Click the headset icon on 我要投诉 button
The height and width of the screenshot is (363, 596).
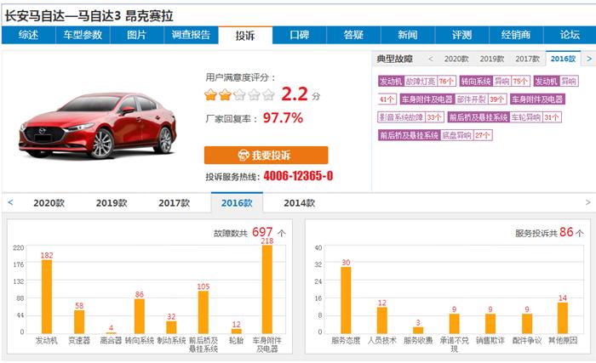[244, 155]
